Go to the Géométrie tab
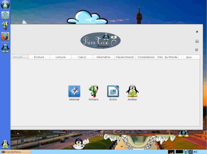Screen dimensions: 207x154 tap(103, 57)
